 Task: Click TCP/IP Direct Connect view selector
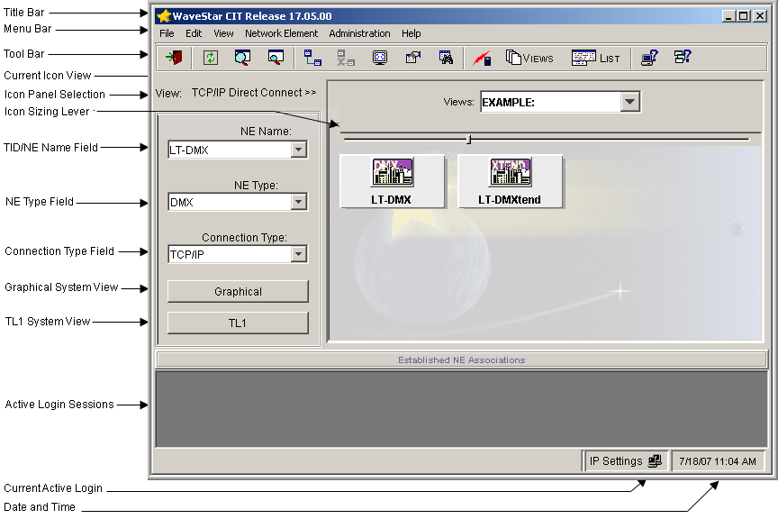click(254, 93)
